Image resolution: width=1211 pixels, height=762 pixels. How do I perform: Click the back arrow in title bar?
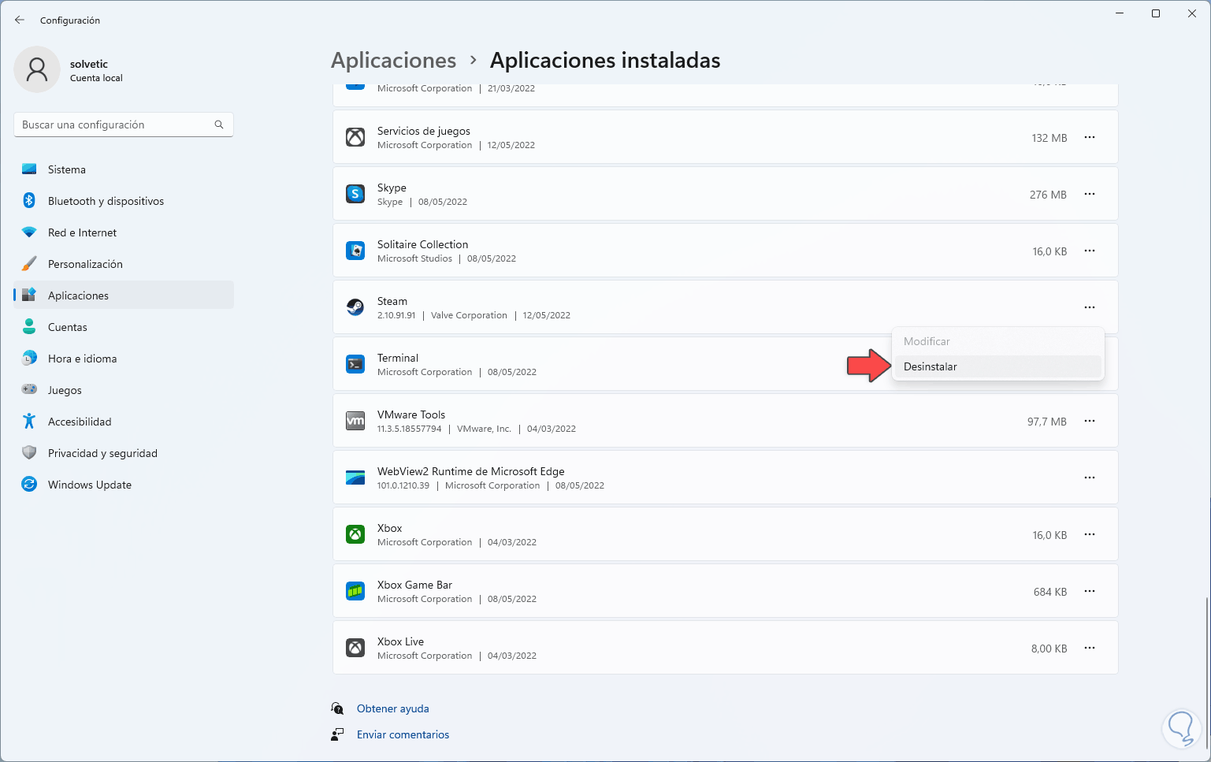(x=20, y=20)
